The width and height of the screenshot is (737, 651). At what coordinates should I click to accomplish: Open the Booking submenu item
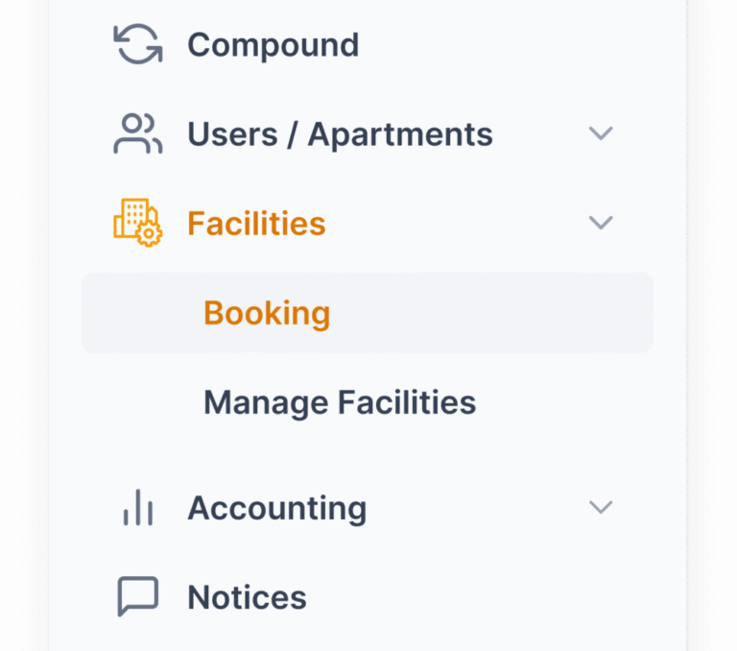click(x=267, y=313)
